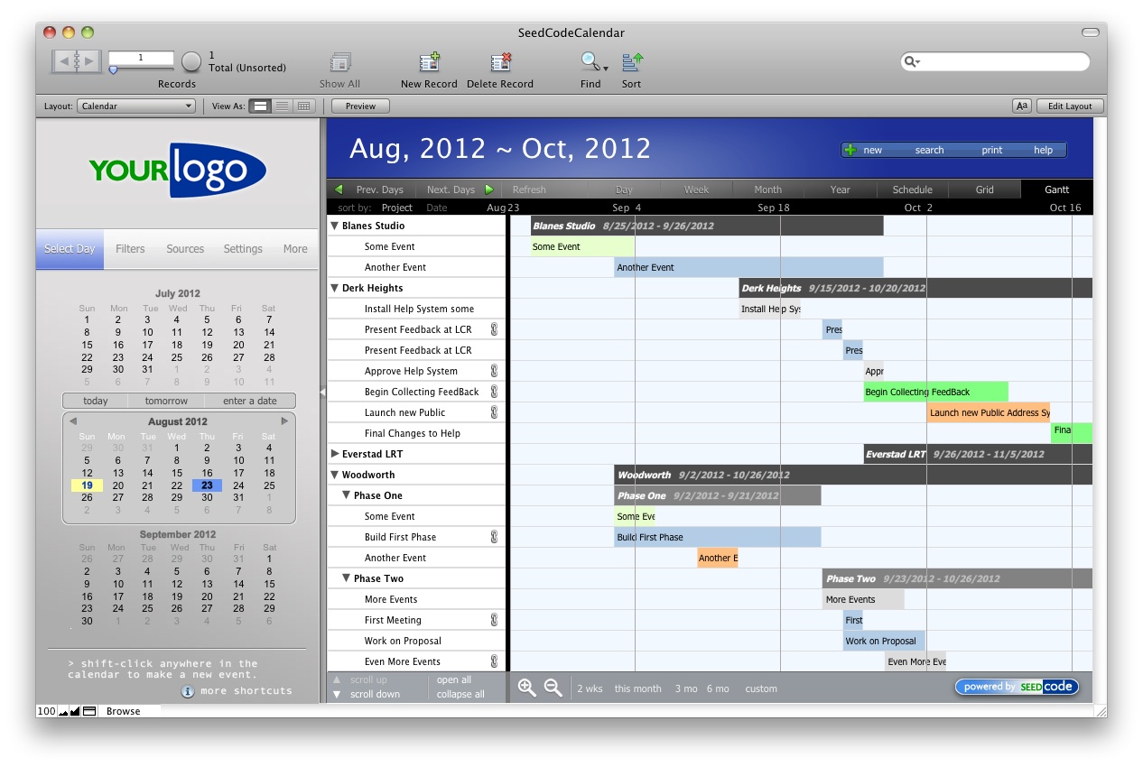1143x767 pixels.
Task: Click the status bar zoom out icon
Action: coord(64,711)
